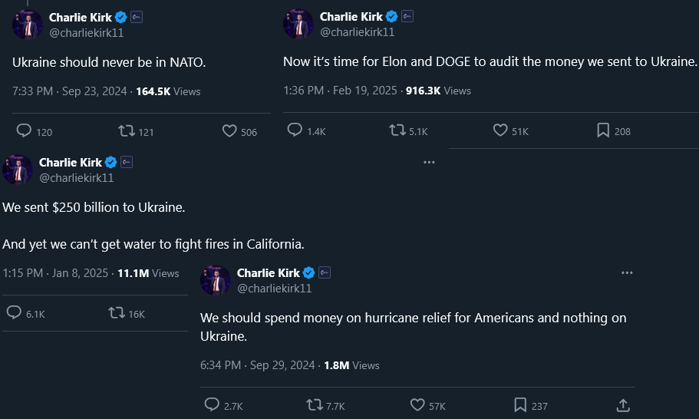Bookmark the tweet with 237 bookmarks

click(x=520, y=405)
